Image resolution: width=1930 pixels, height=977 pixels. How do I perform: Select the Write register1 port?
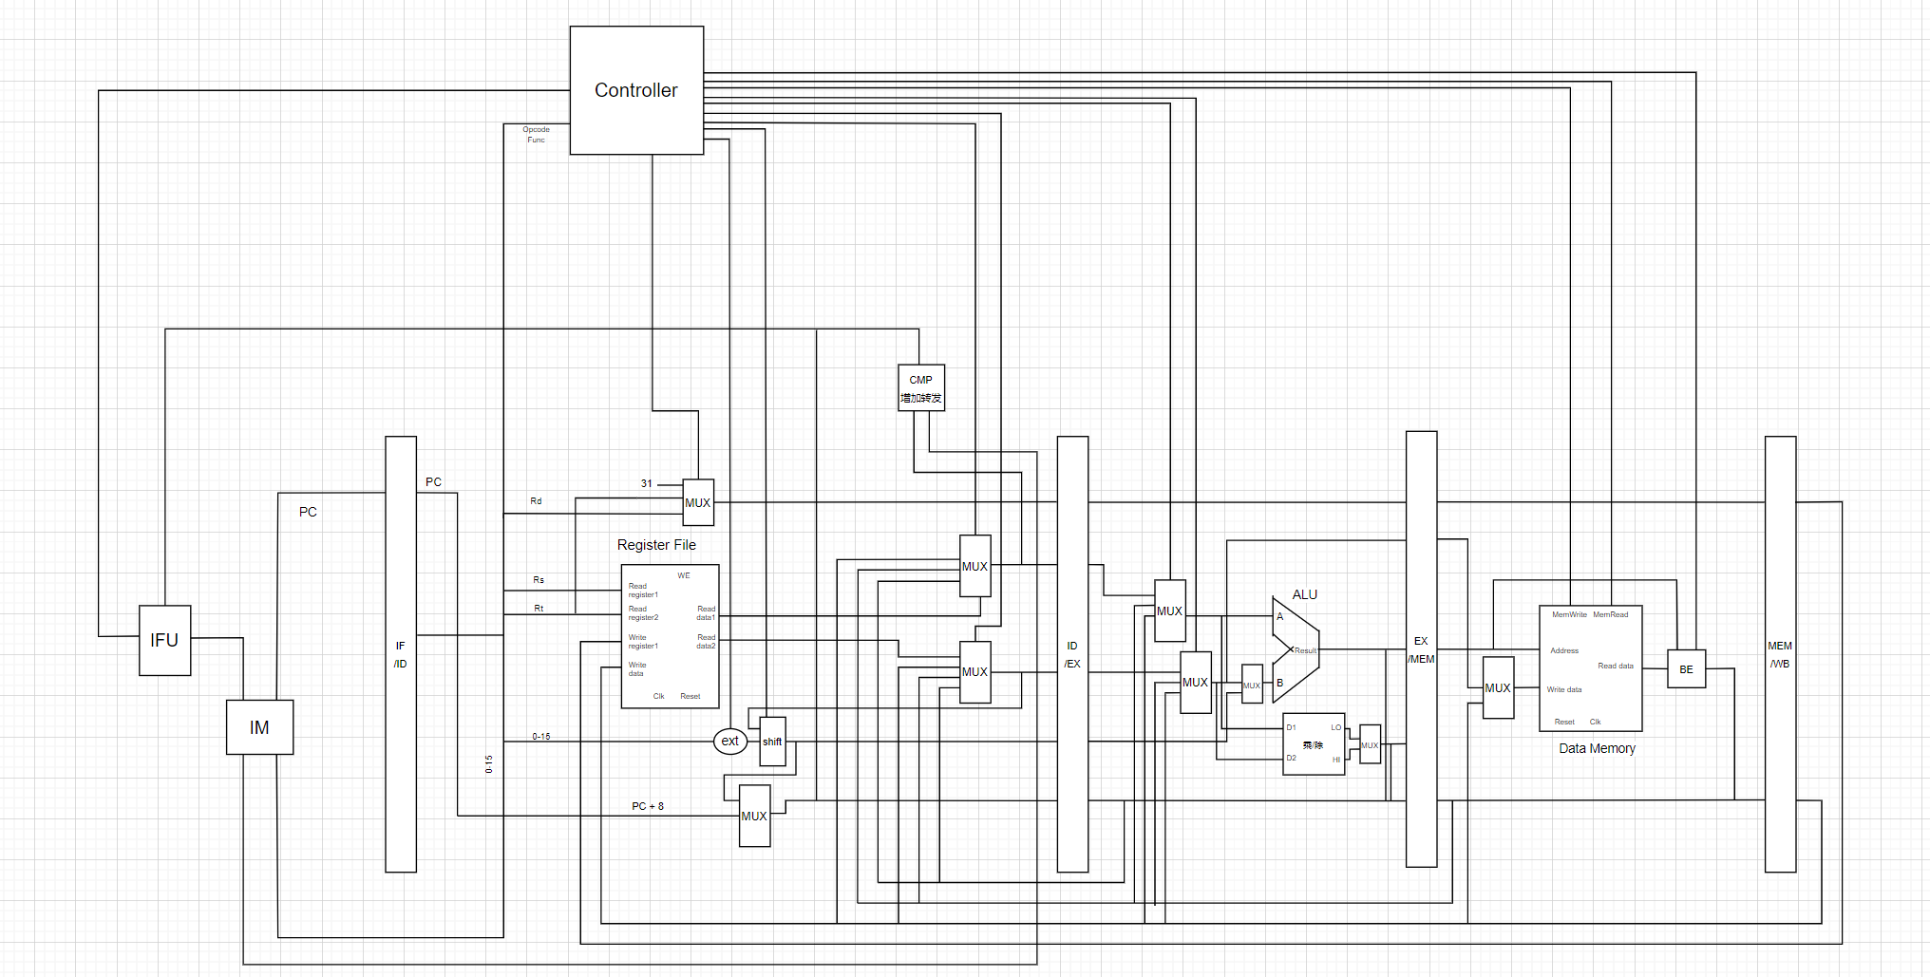click(x=643, y=642)
